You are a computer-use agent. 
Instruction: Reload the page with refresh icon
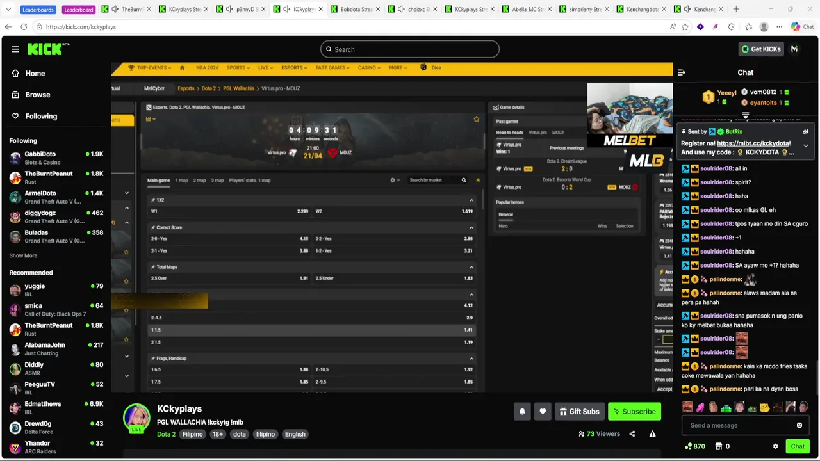(24, 27)
